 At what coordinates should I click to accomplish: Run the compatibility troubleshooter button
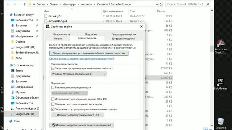click(89, 53)
